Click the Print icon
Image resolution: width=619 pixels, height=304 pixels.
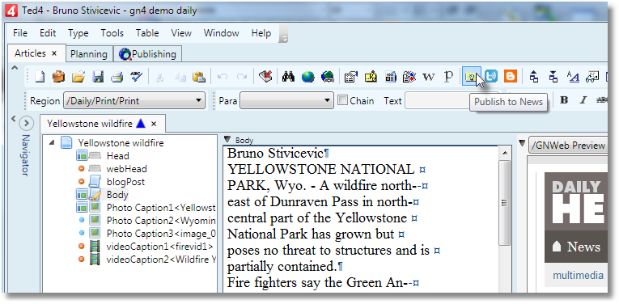point(117,76)
